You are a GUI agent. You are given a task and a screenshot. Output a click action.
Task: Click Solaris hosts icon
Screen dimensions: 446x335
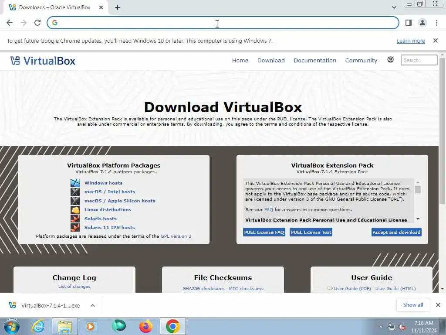pyautogui.click(x=75, y=219)
